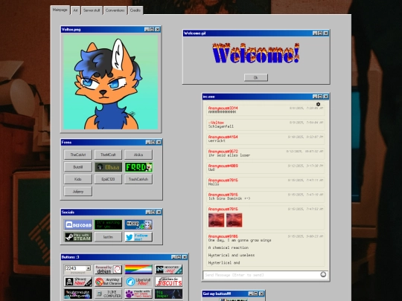Open chat settings gear icon
This screenshot has width=402, height=301.
(x=318, y=104)
